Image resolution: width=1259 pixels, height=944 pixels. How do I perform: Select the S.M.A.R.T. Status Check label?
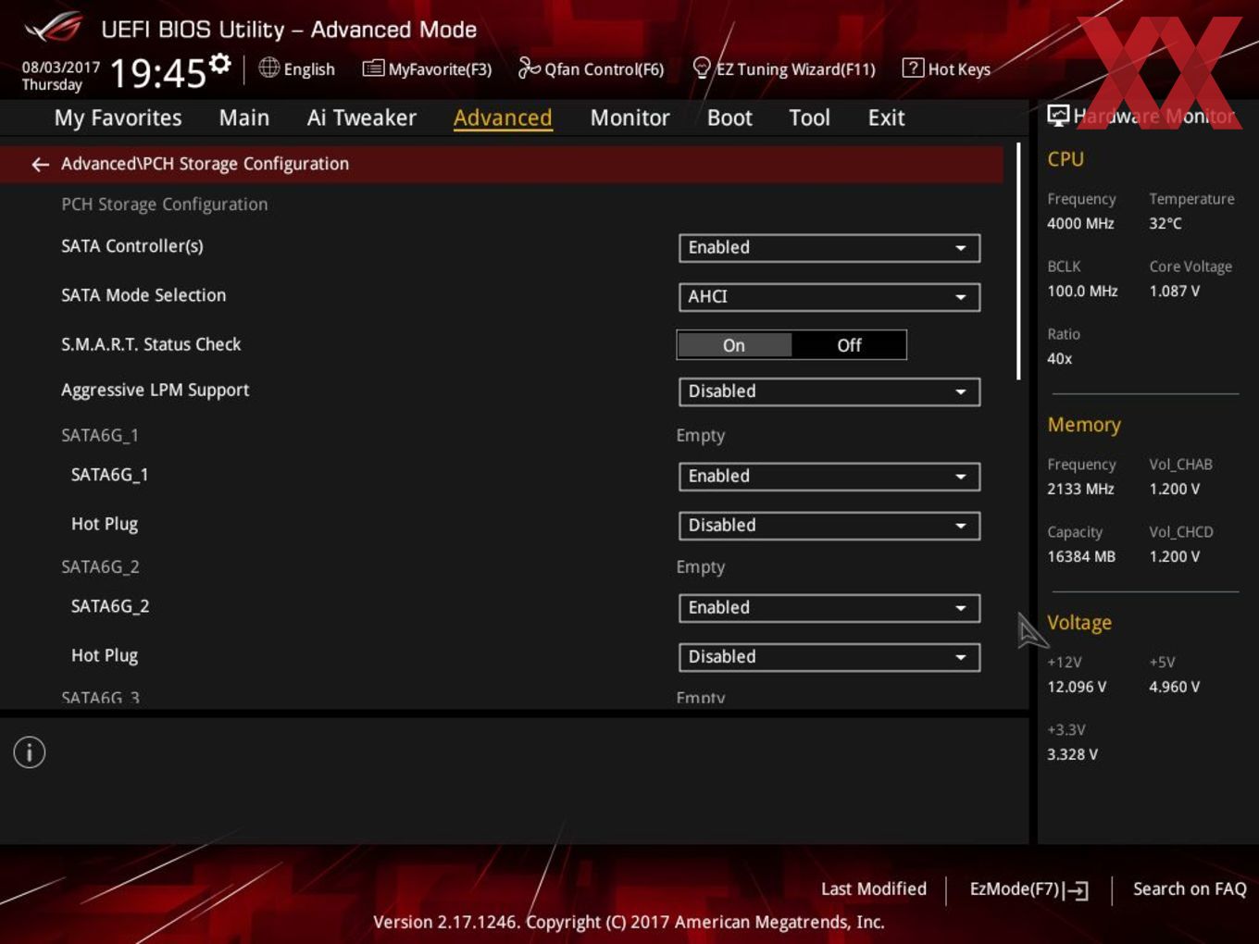(x=151, y=344)
